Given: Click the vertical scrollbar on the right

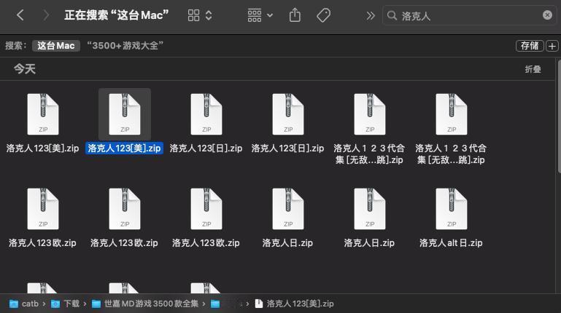Looking at the screenshot, I should (559, 116).
